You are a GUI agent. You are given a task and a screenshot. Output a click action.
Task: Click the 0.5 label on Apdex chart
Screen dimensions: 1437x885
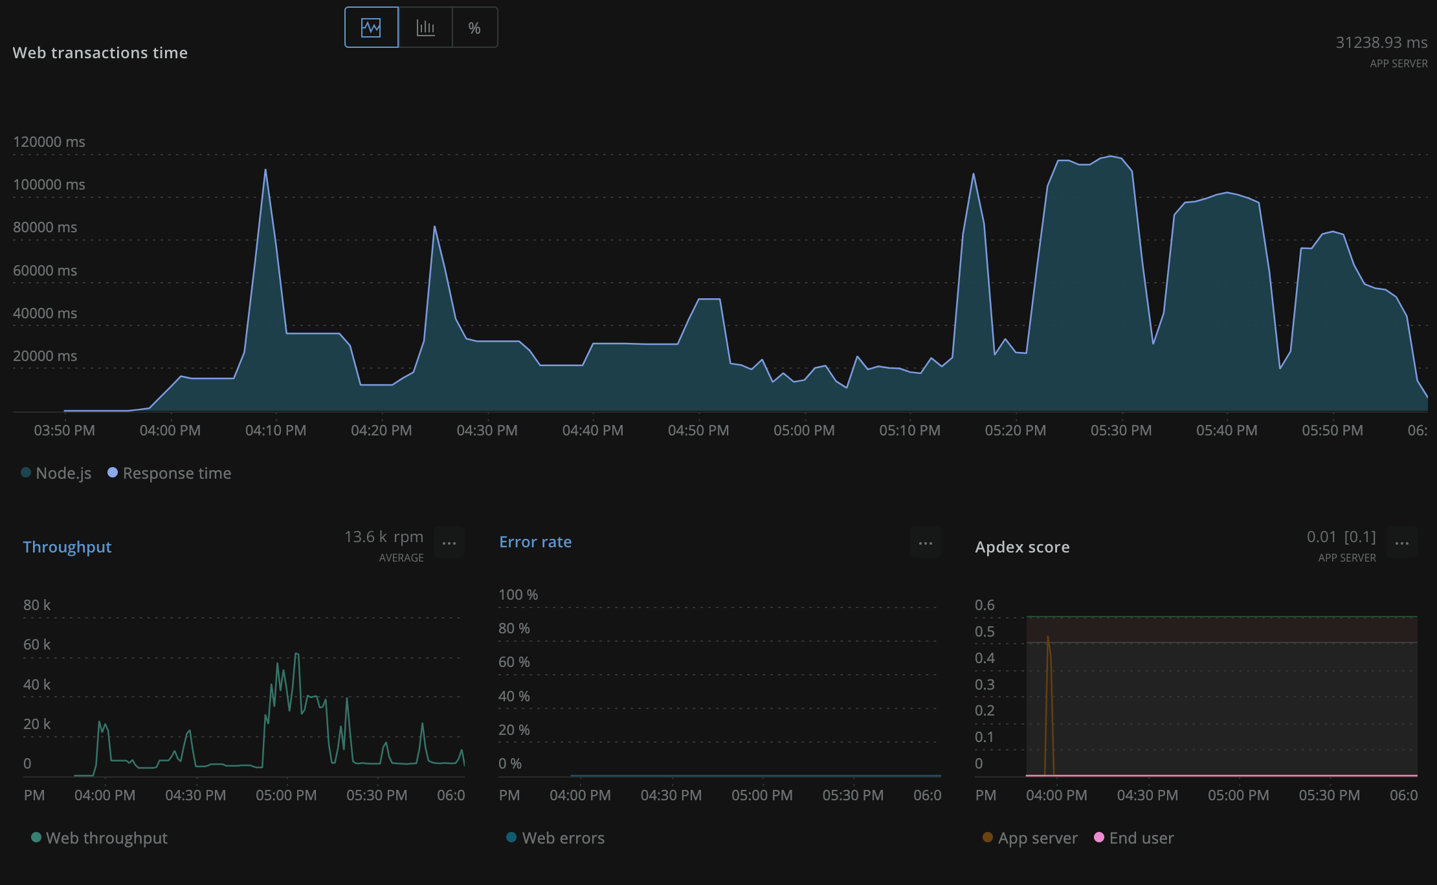pyautogui.click(x=985, y=631)
